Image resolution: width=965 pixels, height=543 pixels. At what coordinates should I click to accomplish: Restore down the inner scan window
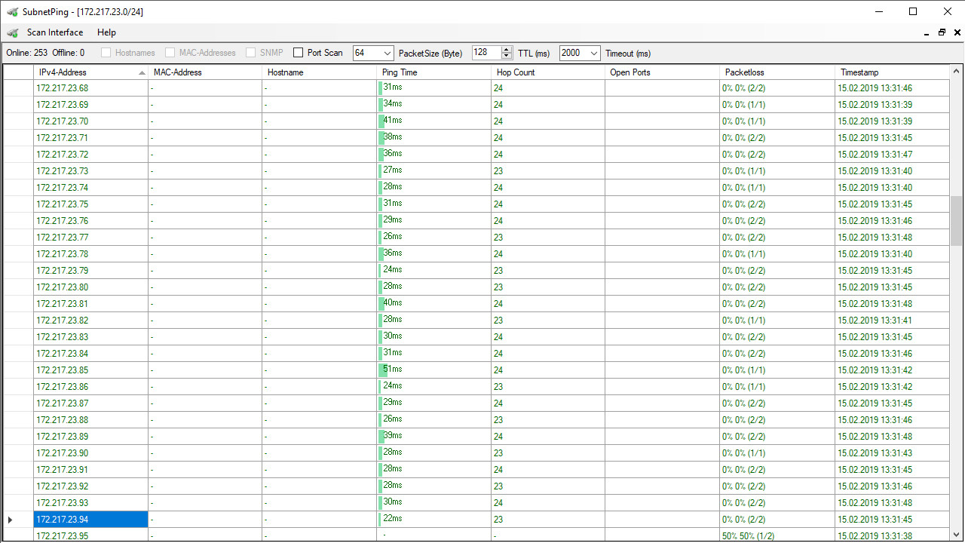(942, 32)
